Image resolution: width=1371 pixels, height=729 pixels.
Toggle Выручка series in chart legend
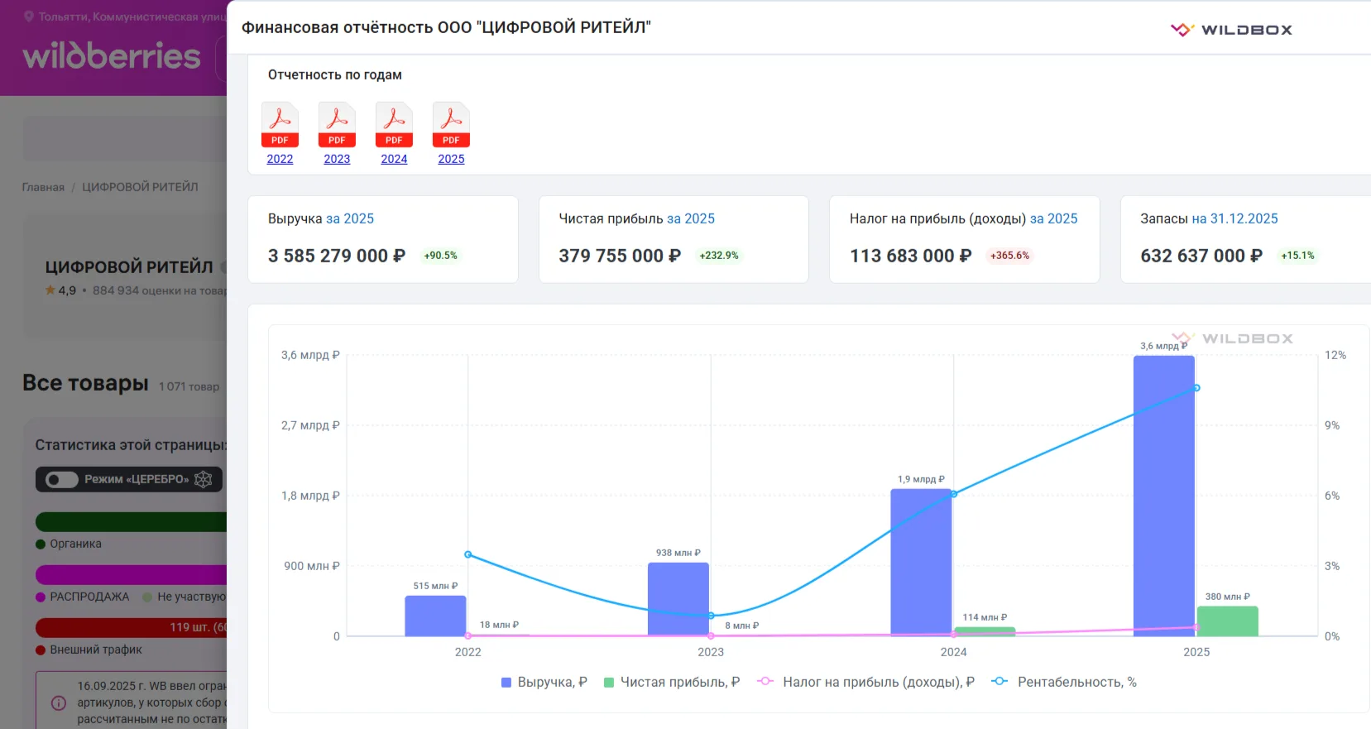click(544, 682)
